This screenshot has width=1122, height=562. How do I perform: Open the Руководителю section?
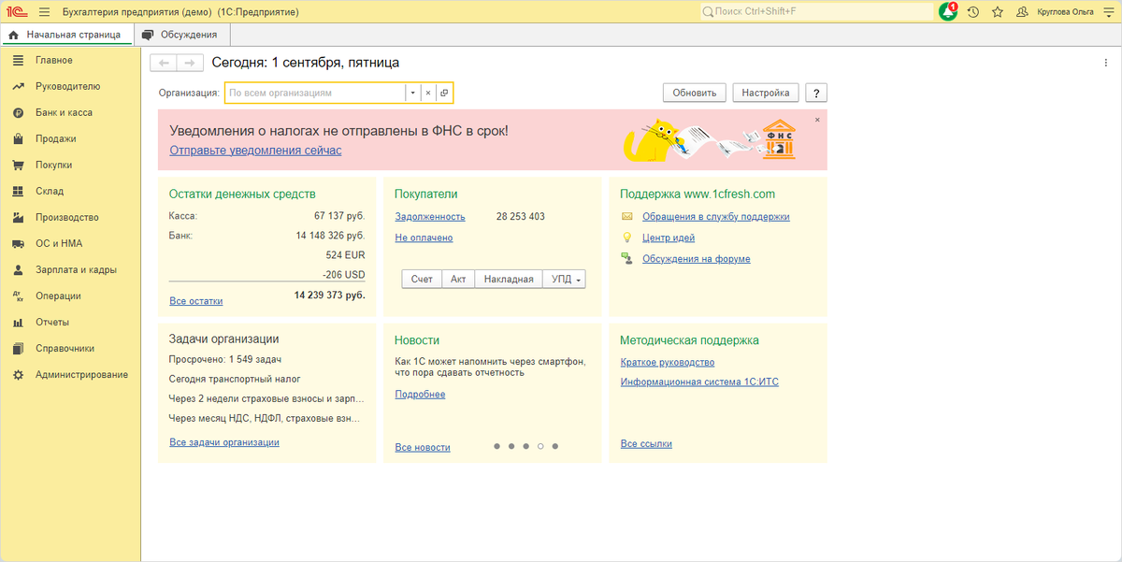[67, 86]
